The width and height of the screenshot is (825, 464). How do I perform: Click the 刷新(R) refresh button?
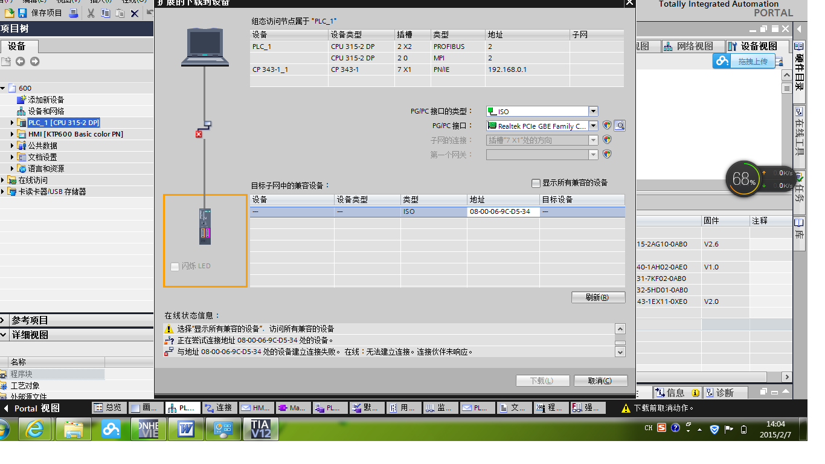click(x=598, y=297)
